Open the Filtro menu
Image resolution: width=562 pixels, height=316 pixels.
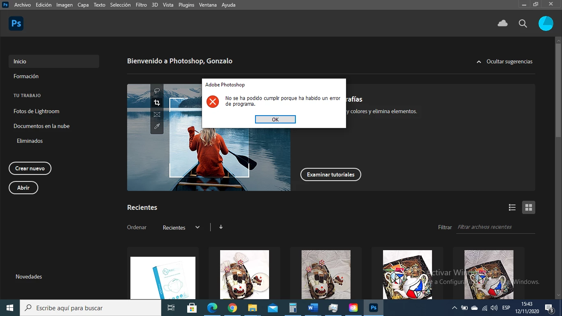141,5
